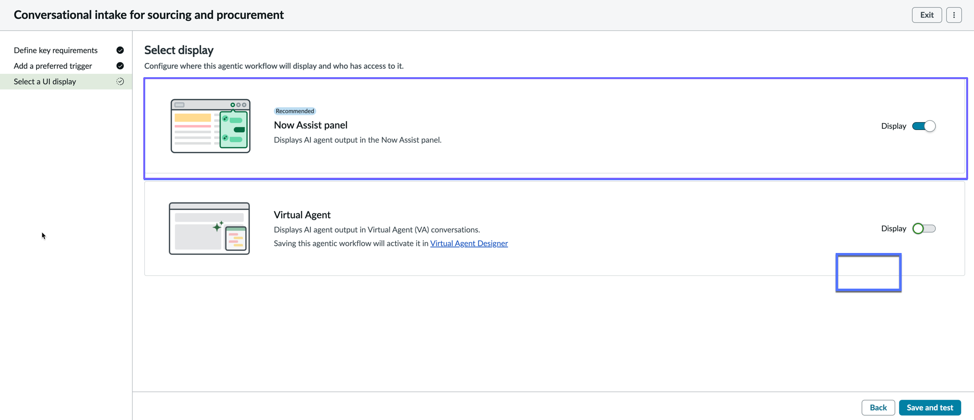Click the Virtual Agent title
The image size is (974, 420).
(302, 215)
